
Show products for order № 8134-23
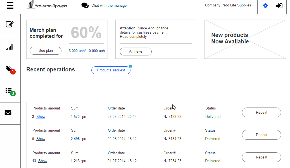(x=41, y=139)
